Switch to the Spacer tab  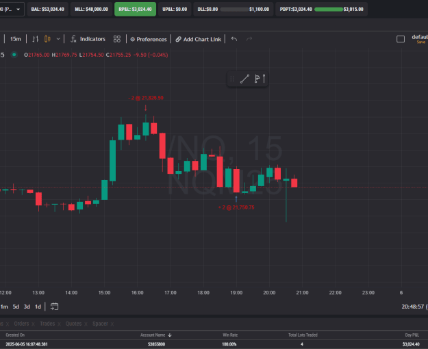pos(100,324)
